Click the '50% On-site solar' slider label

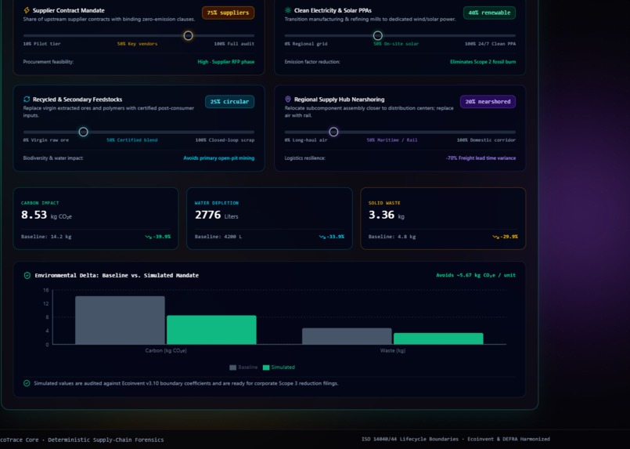(x=396, y=44)
